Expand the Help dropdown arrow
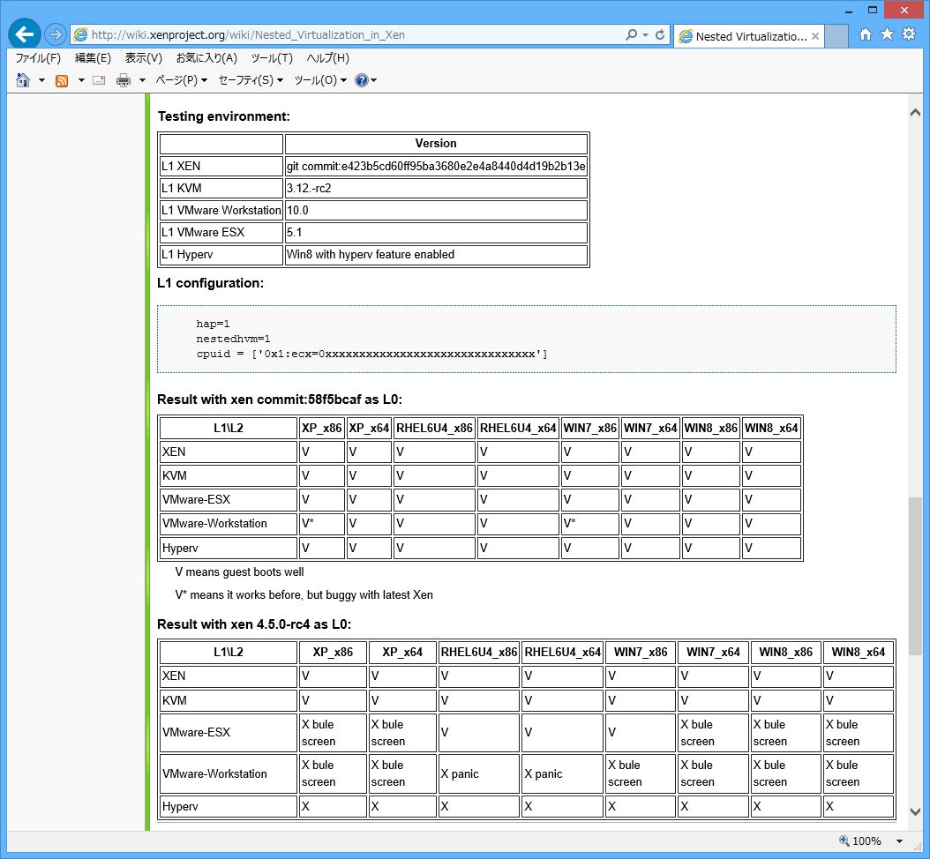This screenshot has height=859, width=930. (373, 80)
